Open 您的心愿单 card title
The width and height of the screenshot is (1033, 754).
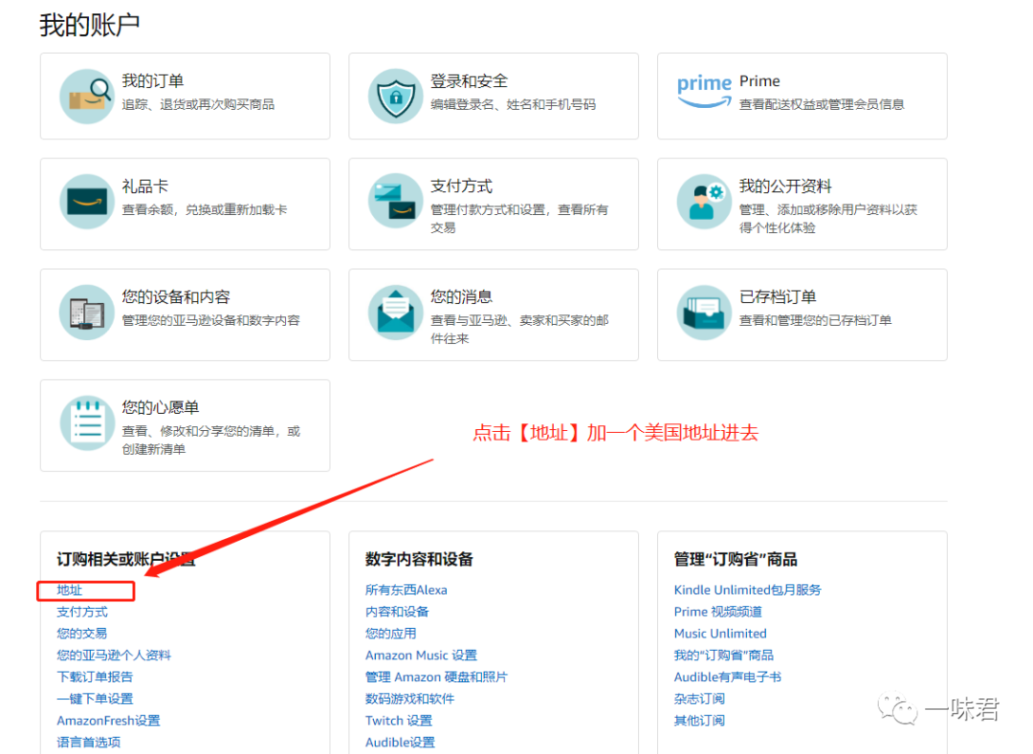[161, 407]
